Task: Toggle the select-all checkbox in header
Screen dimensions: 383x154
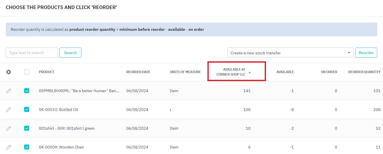Action: [27, 72]
